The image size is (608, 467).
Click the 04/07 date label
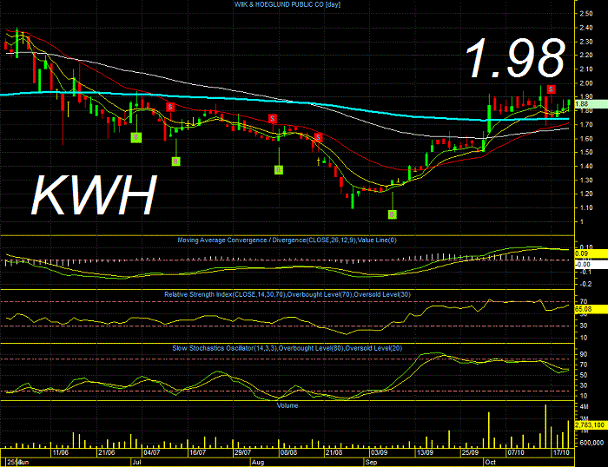[152, 452]
